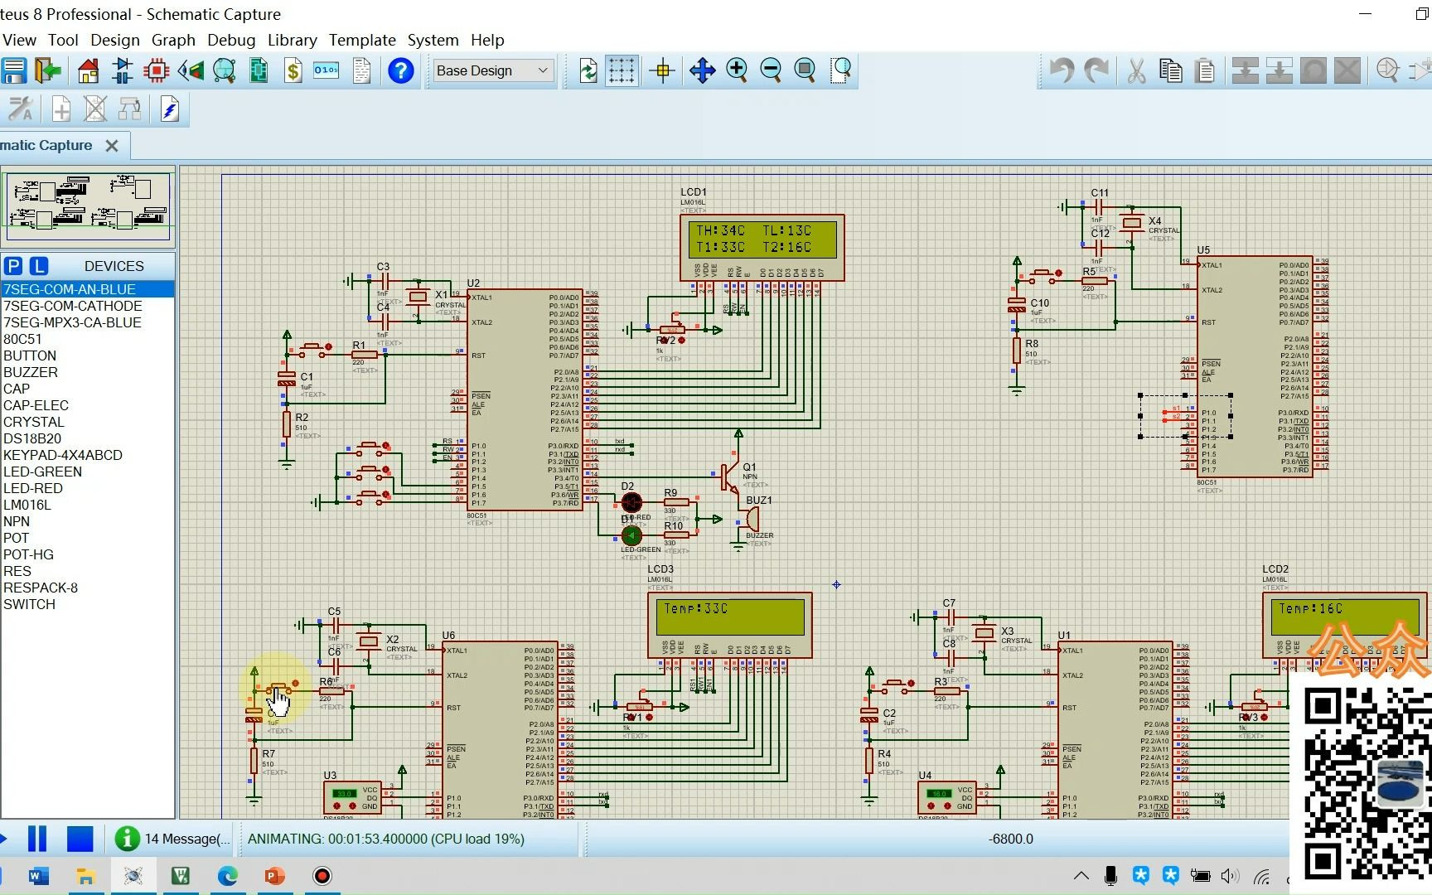Open the Template menu
Viewport: 1432px width, 895px height.
click(x=362, y=40)
